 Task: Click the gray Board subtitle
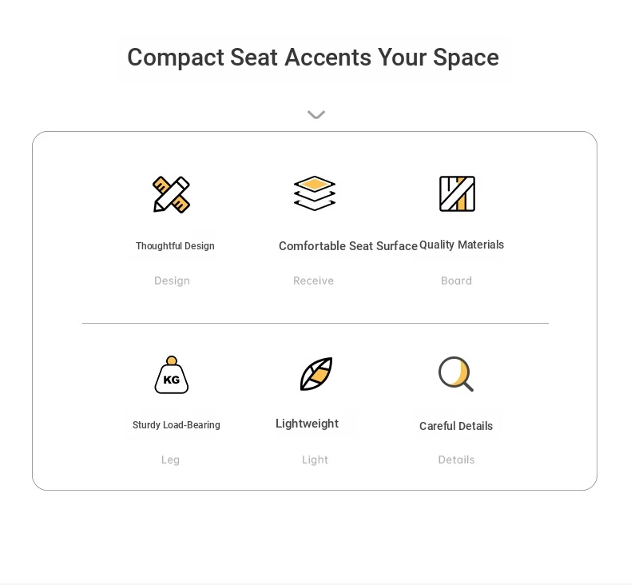coord(456,281)
